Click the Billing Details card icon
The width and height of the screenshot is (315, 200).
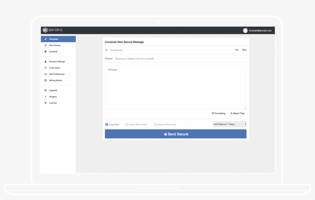tap(46, 80)
